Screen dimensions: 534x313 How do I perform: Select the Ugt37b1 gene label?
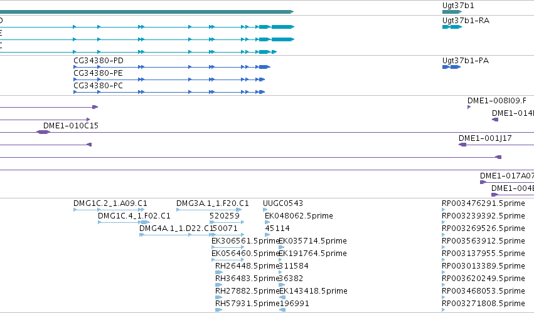click(457, 6)
